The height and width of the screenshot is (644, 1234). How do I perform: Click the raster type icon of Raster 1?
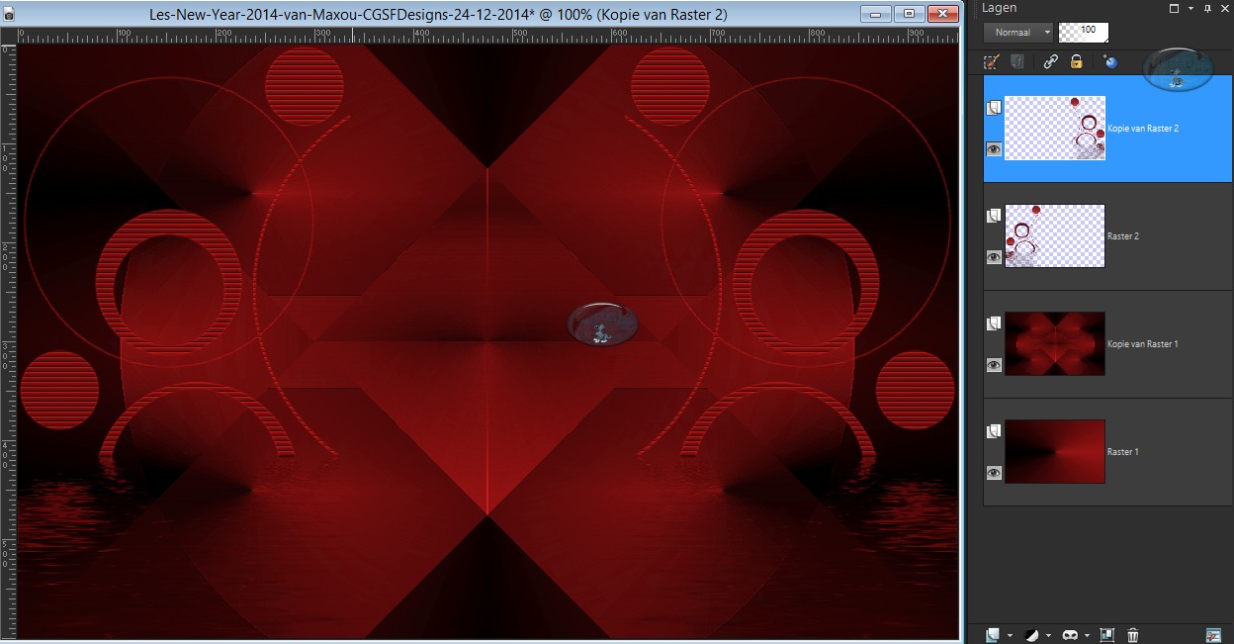995,431
